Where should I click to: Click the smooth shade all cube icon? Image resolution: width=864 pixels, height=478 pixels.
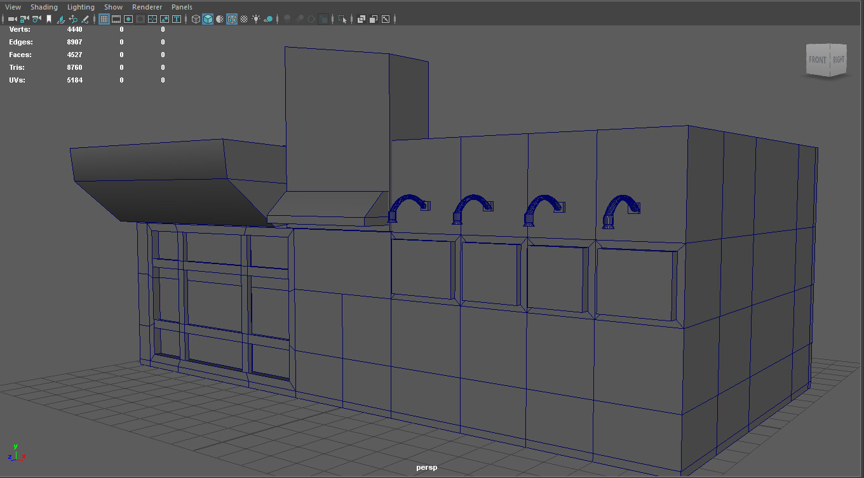click(208, 19)
